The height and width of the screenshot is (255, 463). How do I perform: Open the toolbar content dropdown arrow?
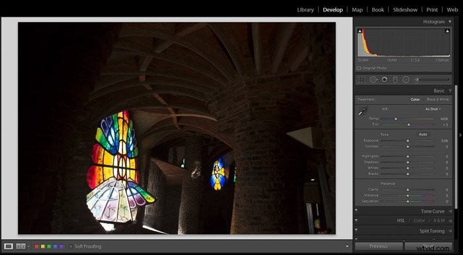(347, 246)
